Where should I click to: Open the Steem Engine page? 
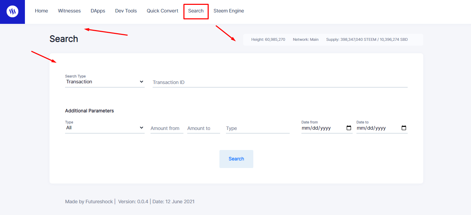[x=229, y=11]
